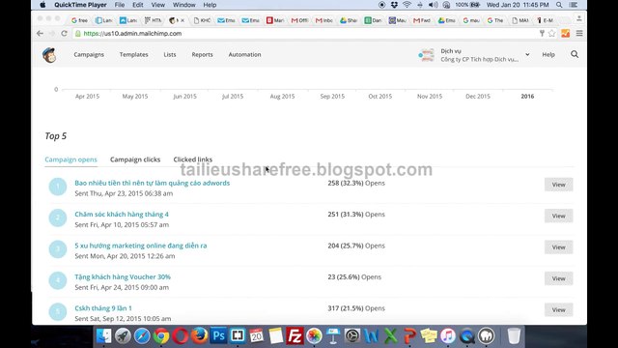This screenshot has height=348, width=618.
Task: Open the MailChimp search magnifier icon
Action: pos(575,54)
